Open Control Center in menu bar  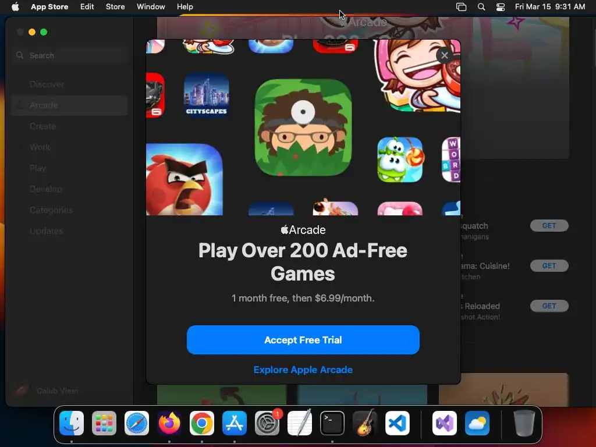point(501,7)
